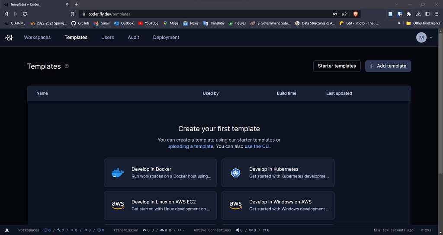Click the Brave Shields lion icon
Screen dimensions: 443x235
[x=356, y=14]
